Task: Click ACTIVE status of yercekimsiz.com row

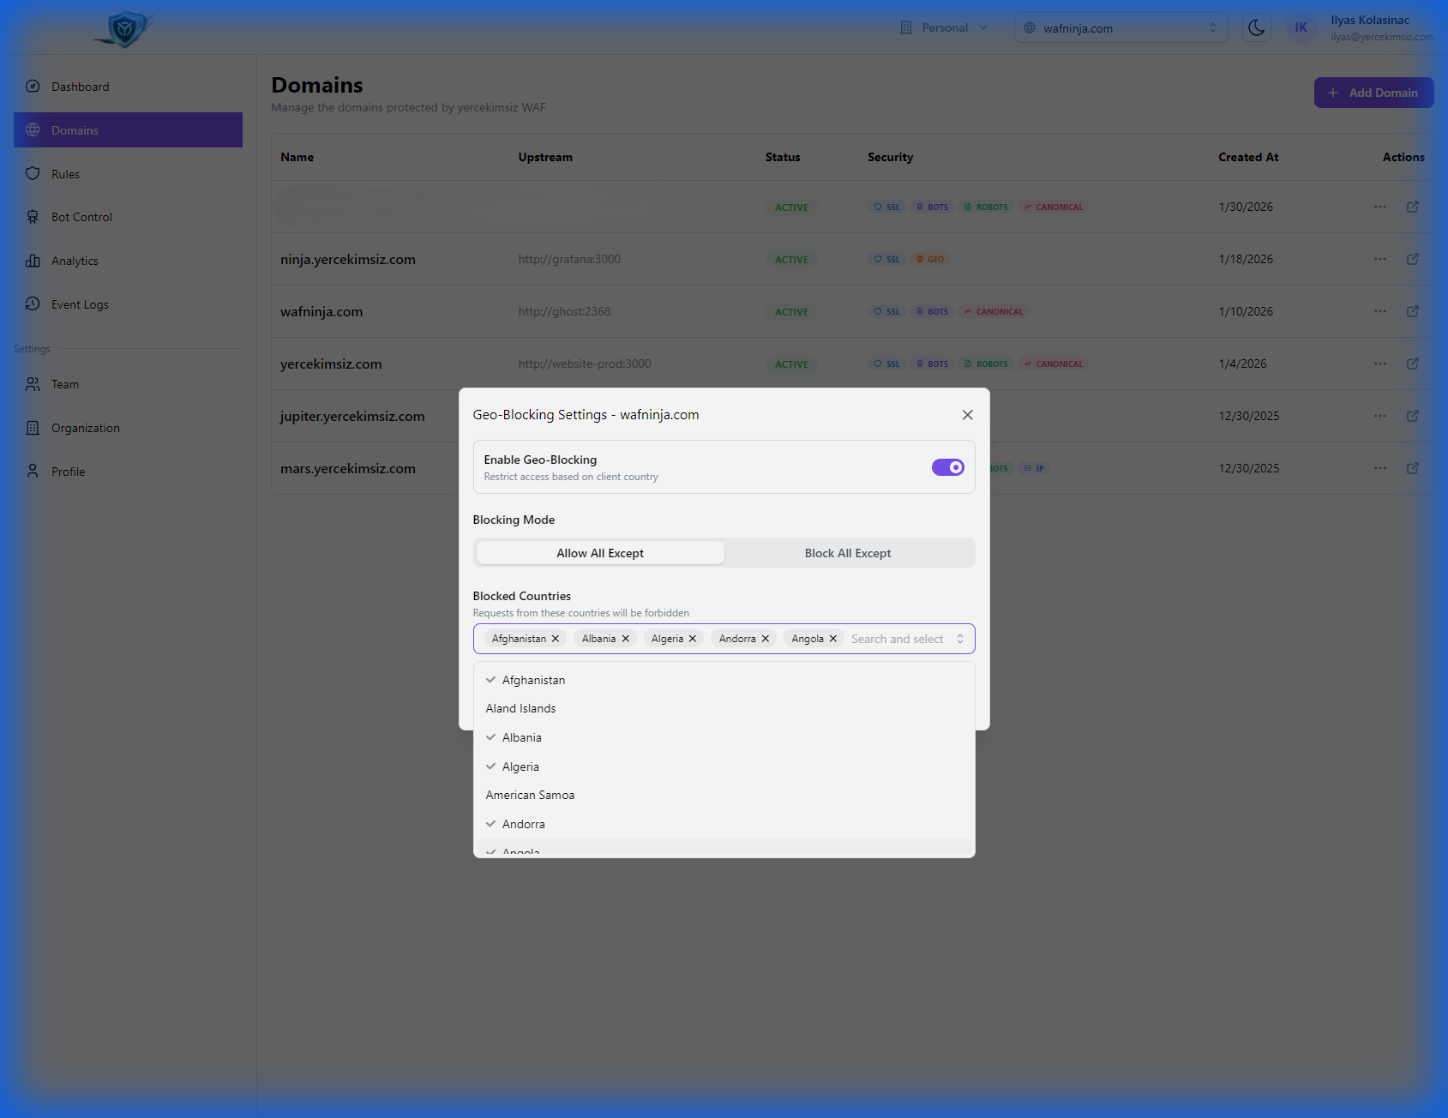Action: click(x=791, y=364)
